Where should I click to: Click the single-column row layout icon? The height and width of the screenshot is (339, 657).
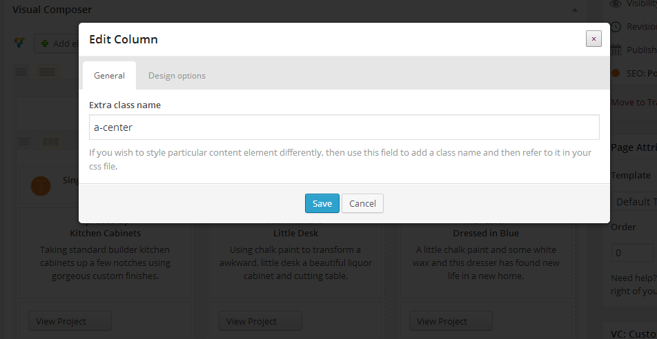click(21, 72)
